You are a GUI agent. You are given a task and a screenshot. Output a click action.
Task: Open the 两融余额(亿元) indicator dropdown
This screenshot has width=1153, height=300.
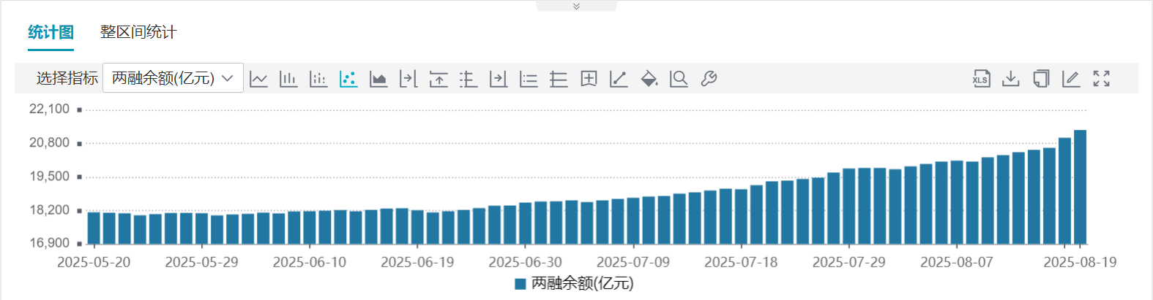point(173,78)
